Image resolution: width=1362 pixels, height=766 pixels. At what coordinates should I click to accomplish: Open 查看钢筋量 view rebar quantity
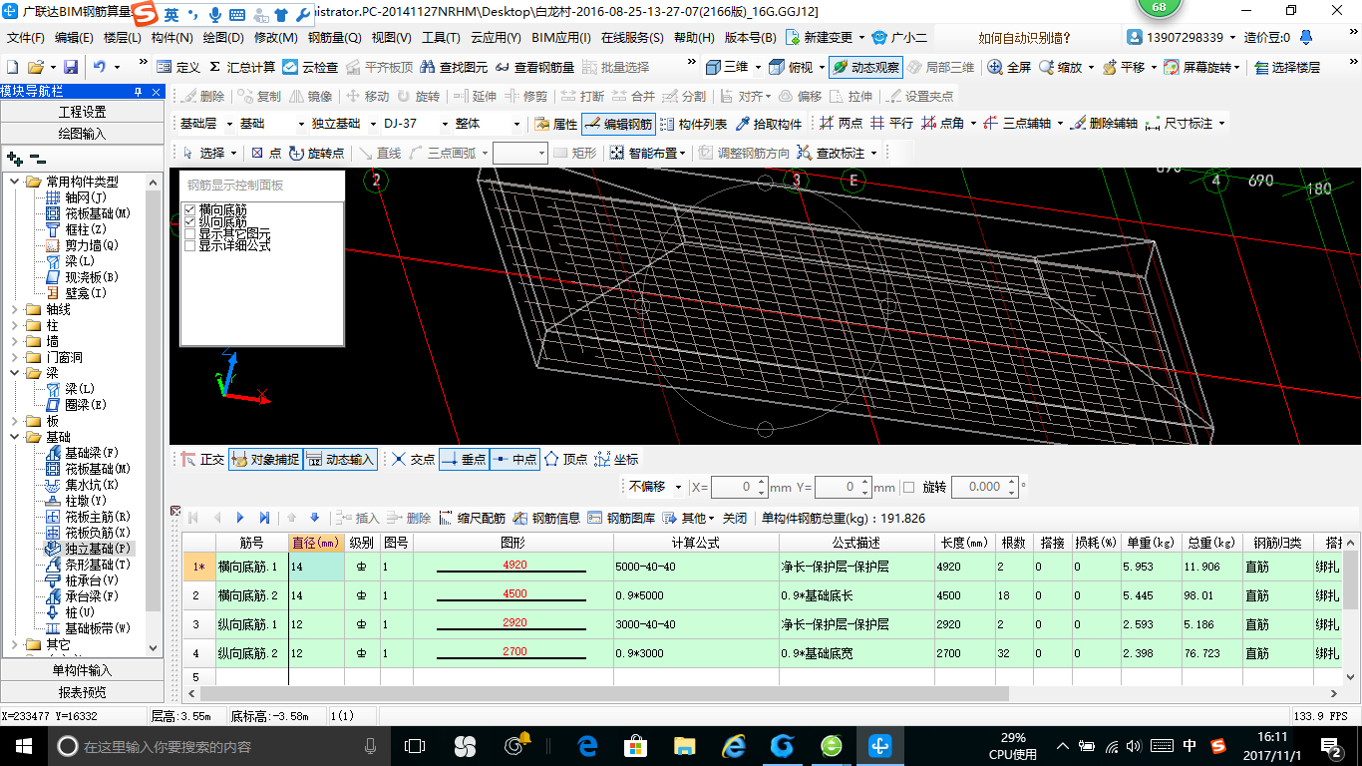point(534,67)
